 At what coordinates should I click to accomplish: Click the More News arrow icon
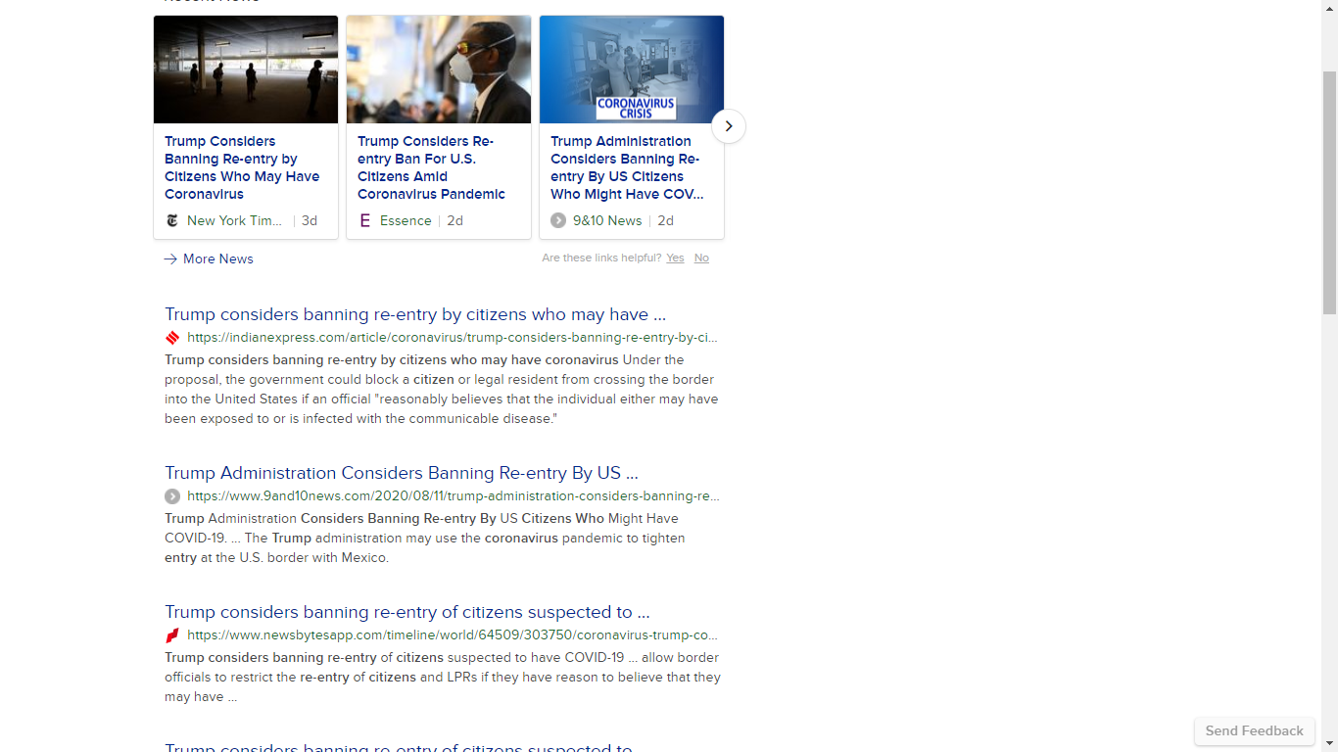(170, 258)
